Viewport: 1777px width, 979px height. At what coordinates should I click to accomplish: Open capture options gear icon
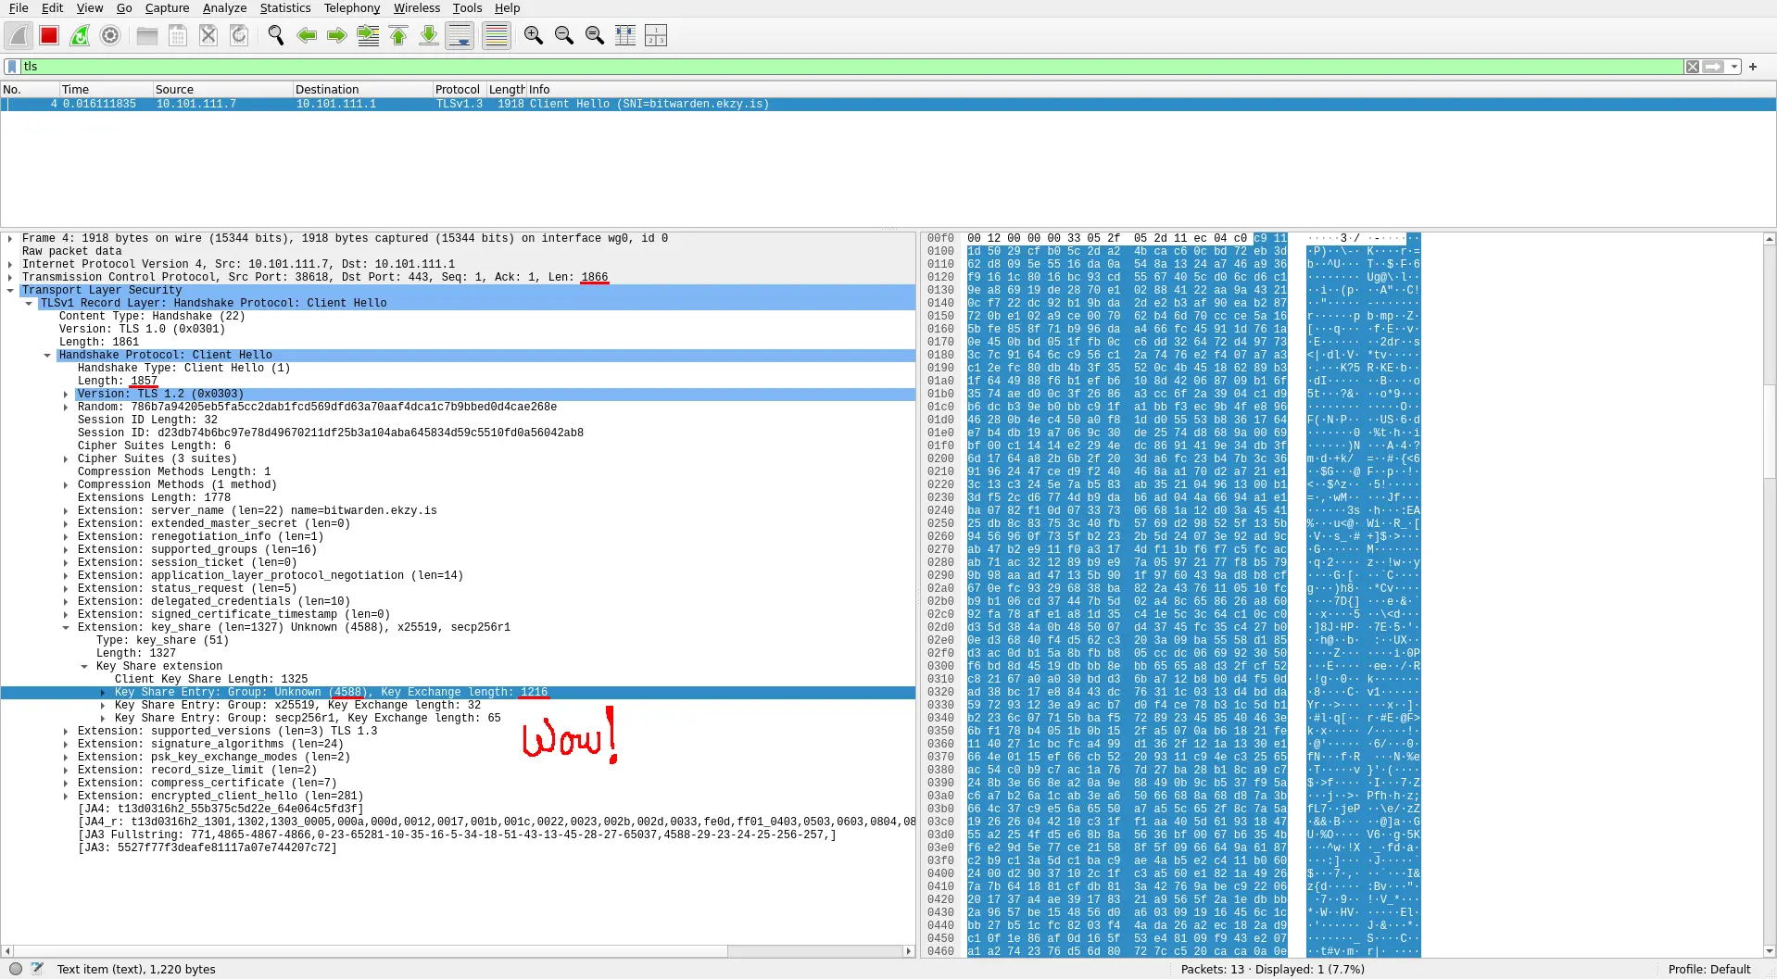[110, 36]
